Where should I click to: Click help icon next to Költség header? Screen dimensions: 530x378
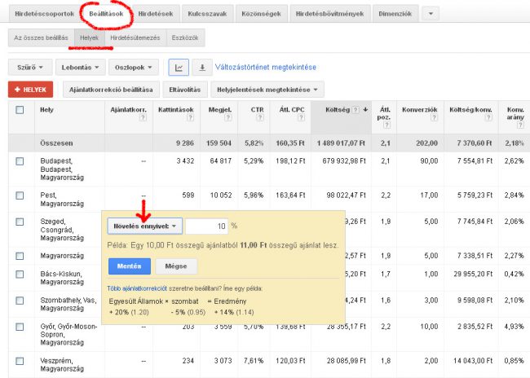point(356,110)
